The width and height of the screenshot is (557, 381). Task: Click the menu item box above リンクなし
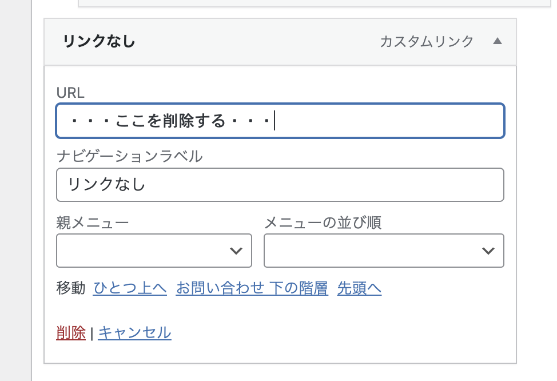315,3
